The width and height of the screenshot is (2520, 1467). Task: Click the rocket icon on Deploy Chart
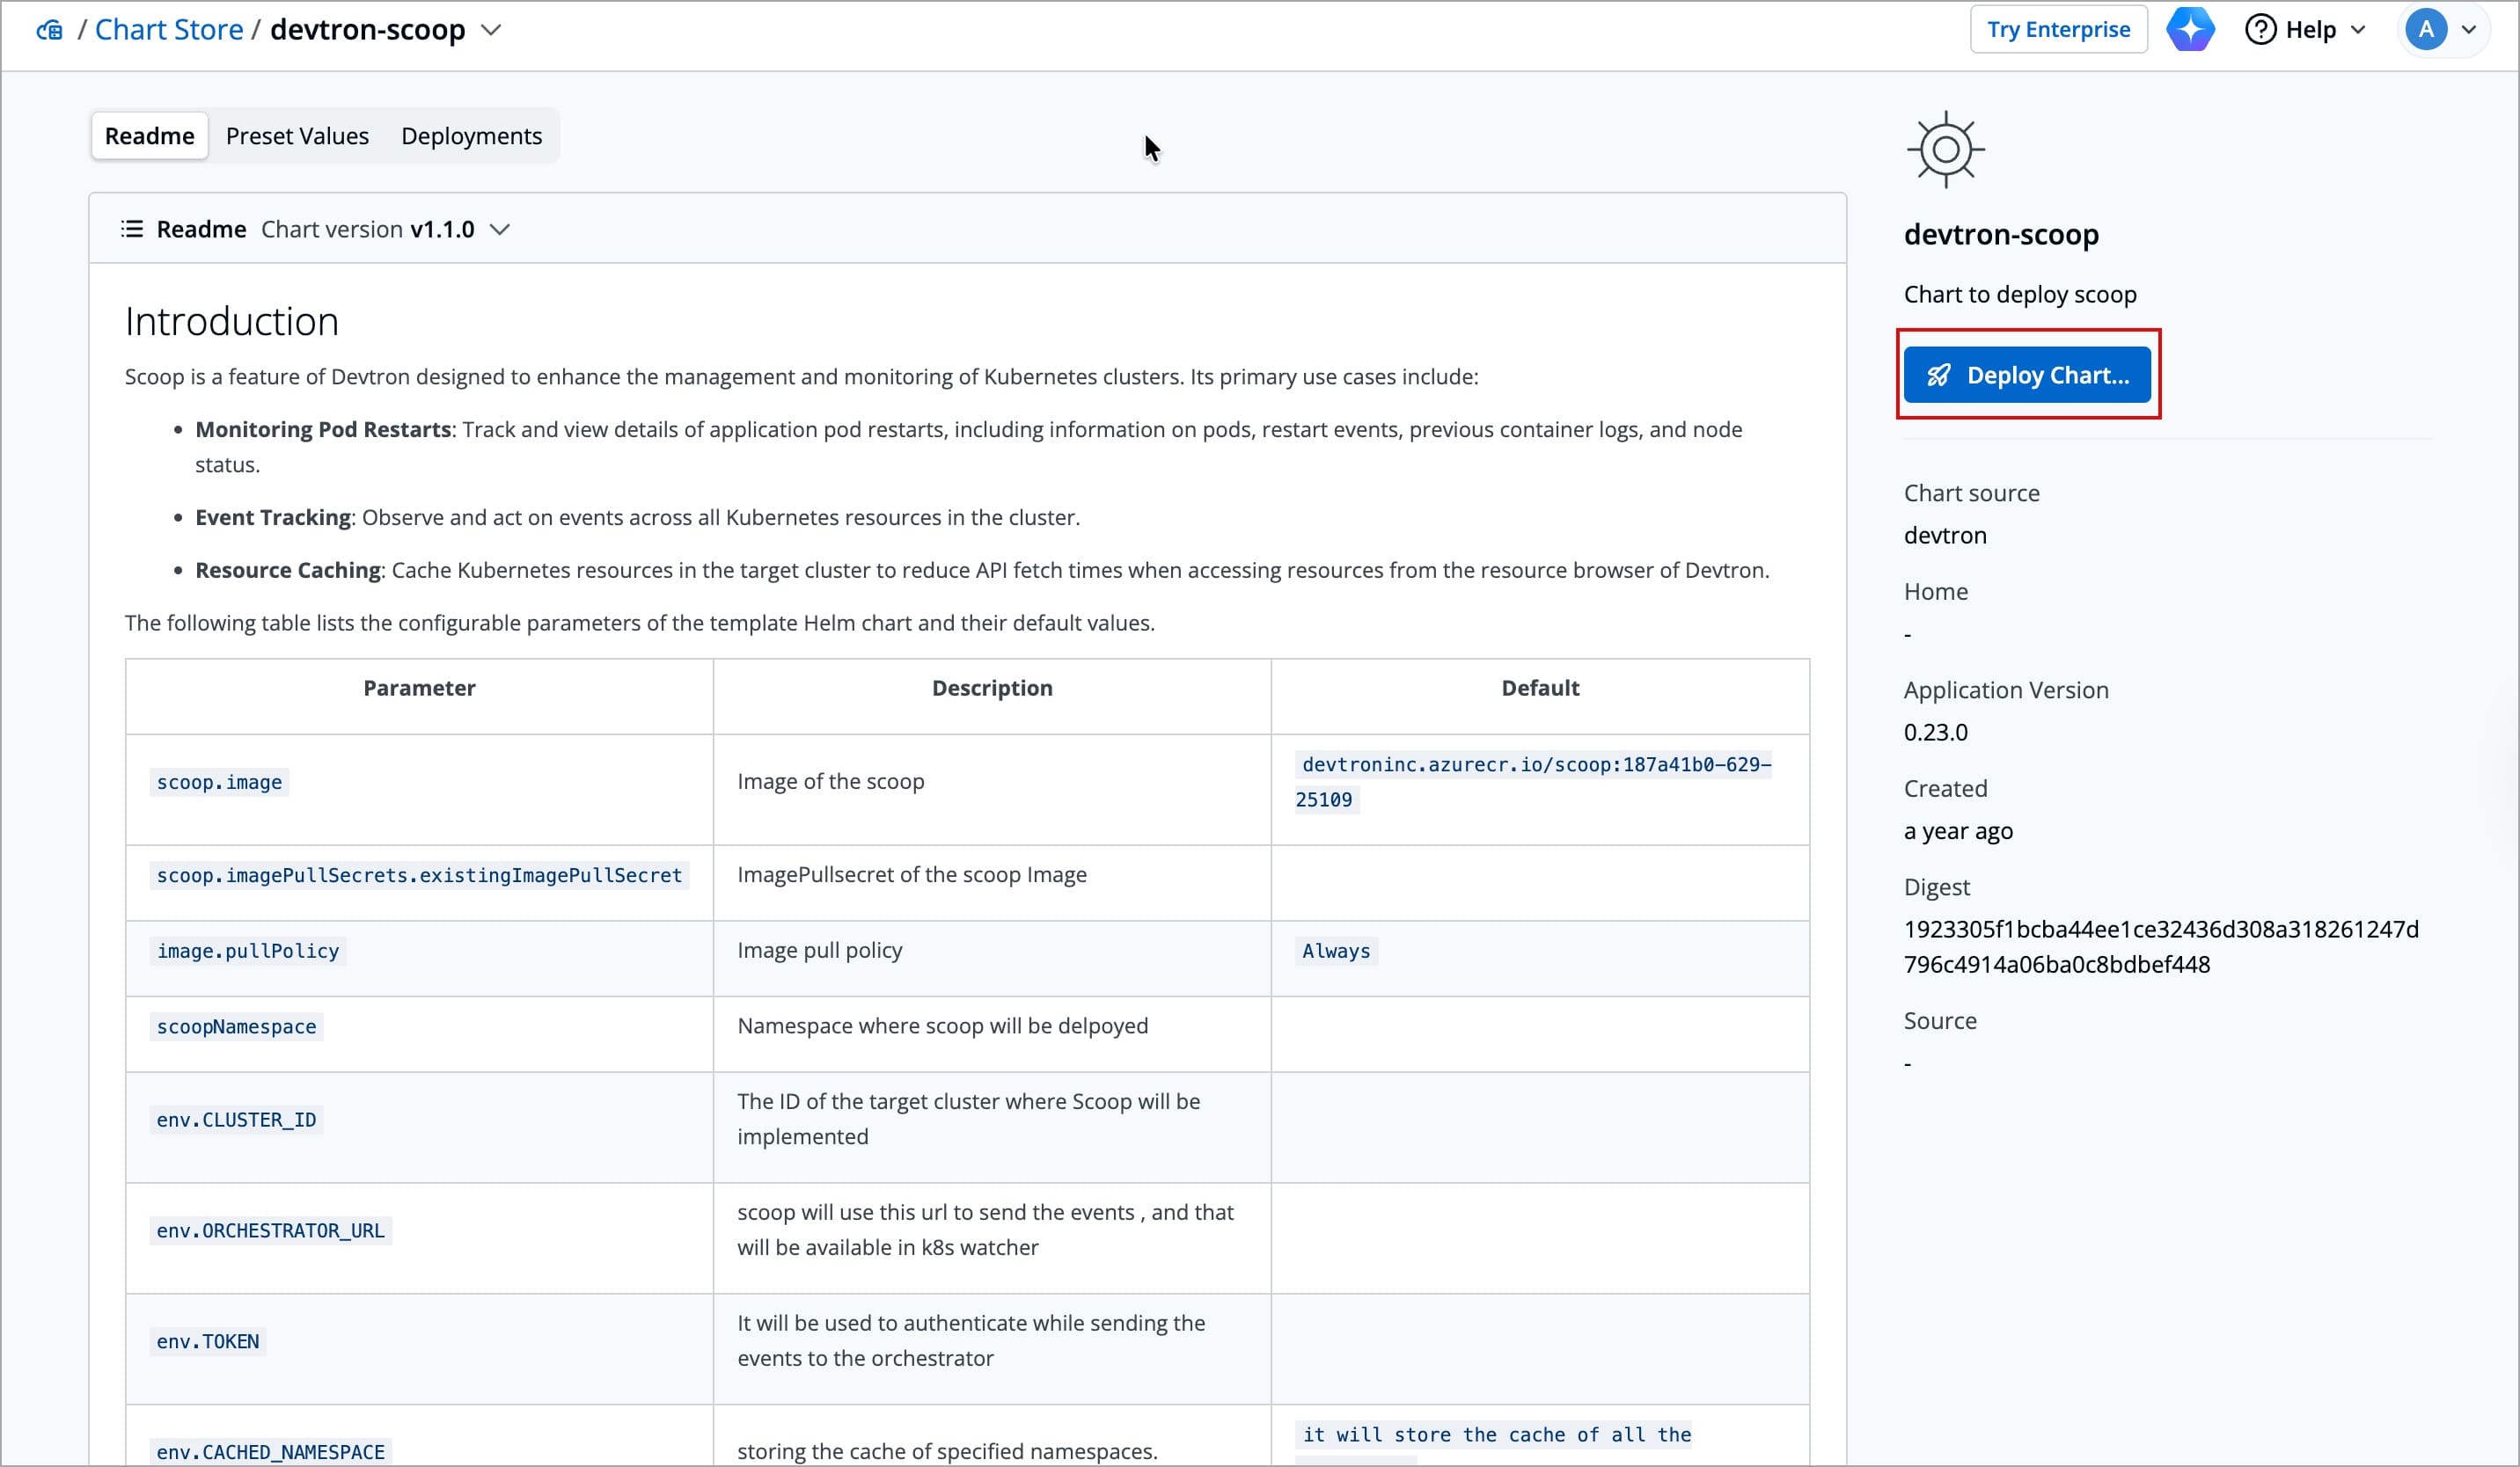click(1938, 376)
